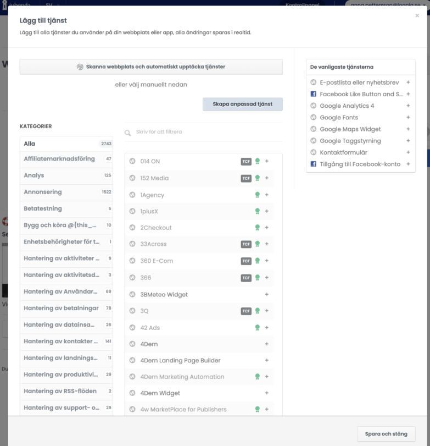Click Skanna webbplats och automatiskt upptäcka tjänster
The height and width of the screenshot is (446, 430).
pos(151,67)
